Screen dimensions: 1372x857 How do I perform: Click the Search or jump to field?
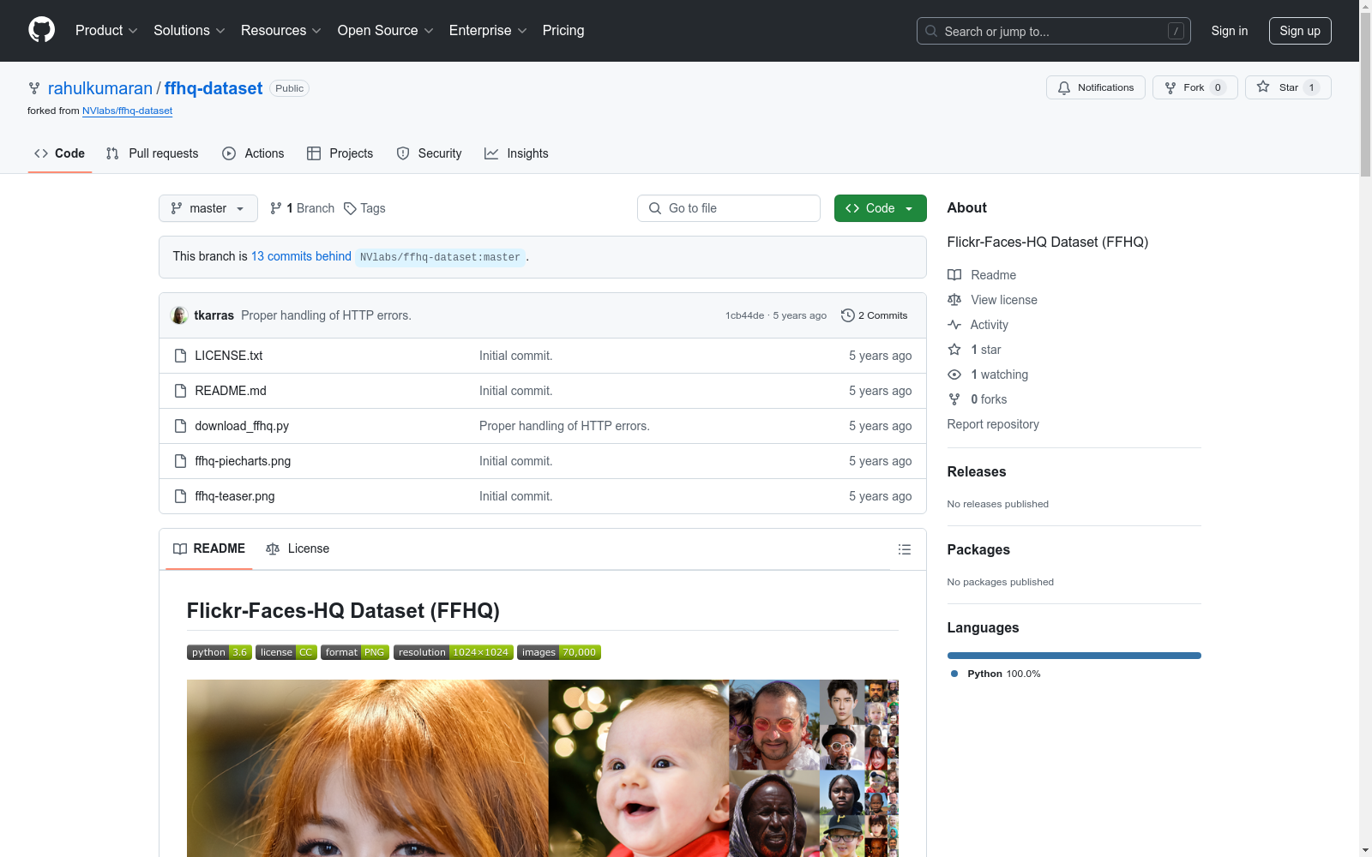point(1053,31)
